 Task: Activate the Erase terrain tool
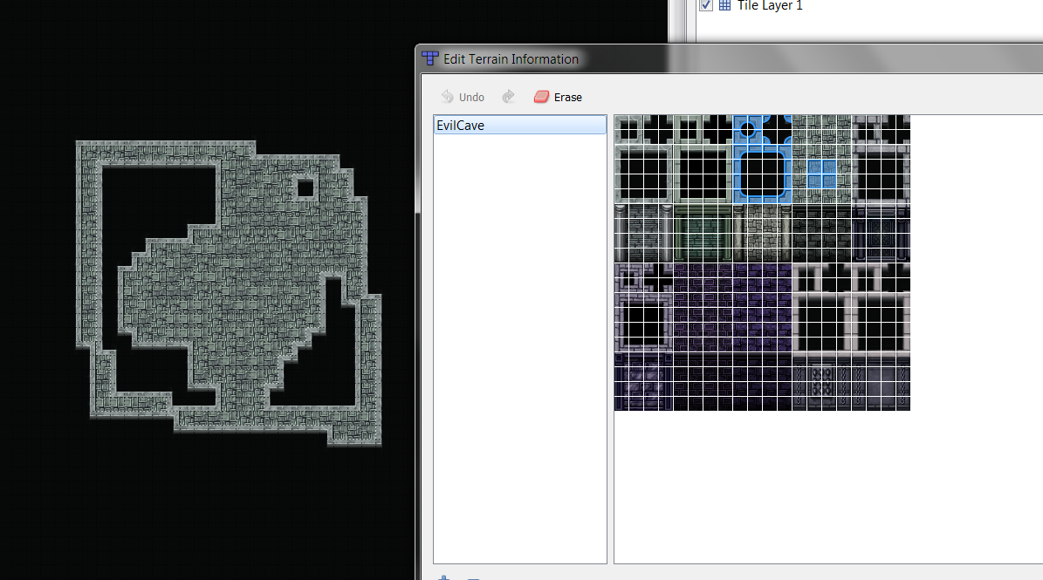pyautogui.click(x=558, y=97)
